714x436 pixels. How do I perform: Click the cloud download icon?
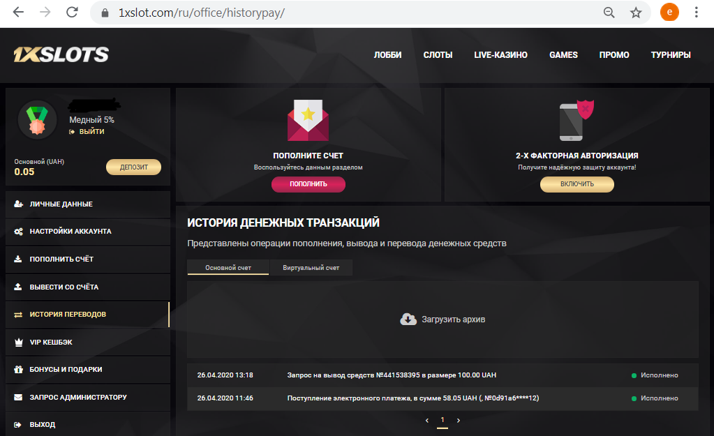click(x=408, y=320)
